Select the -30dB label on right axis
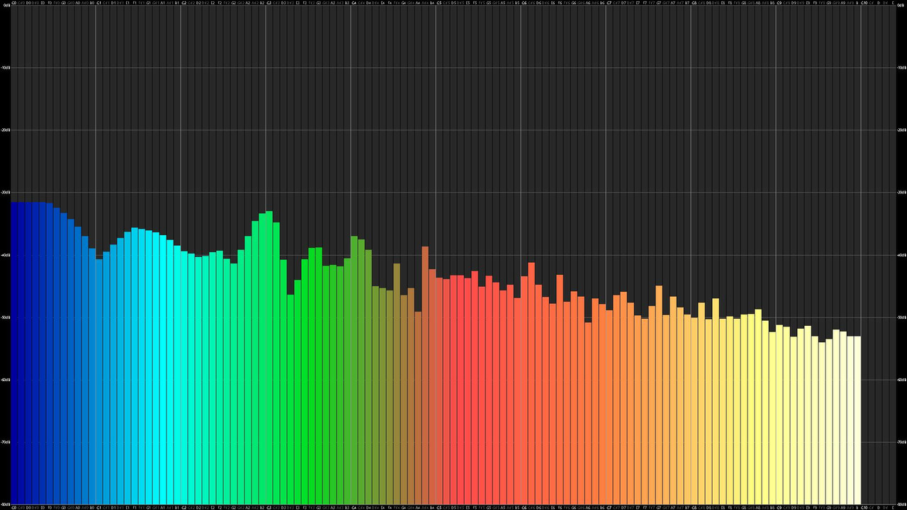Viewport: 907px width, 510px height. click(x=901, y=193)
